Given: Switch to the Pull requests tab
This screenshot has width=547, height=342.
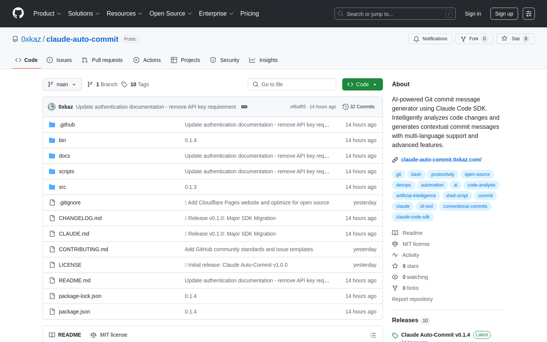Looking at the screenshot, I should (102, 60).
